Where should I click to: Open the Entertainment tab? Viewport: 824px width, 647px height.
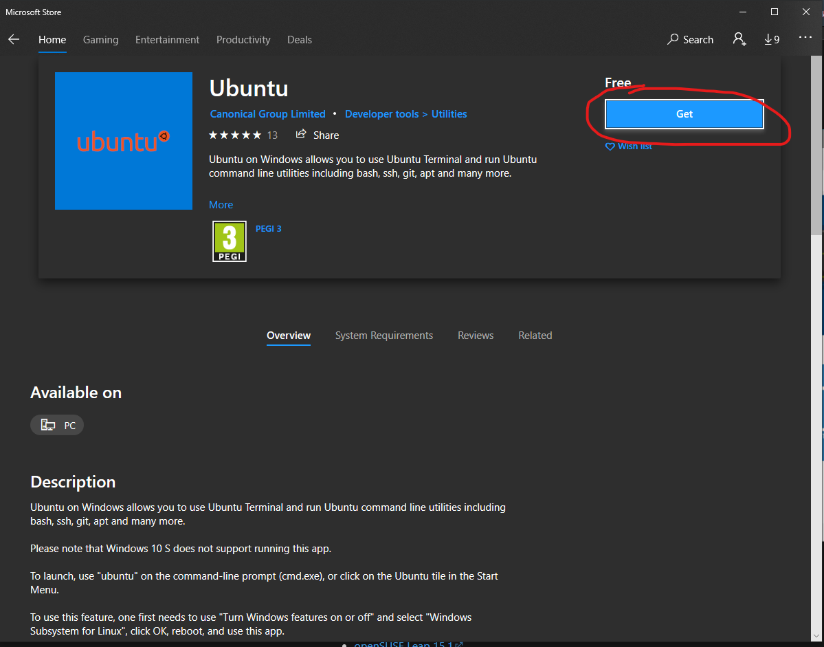167,40
